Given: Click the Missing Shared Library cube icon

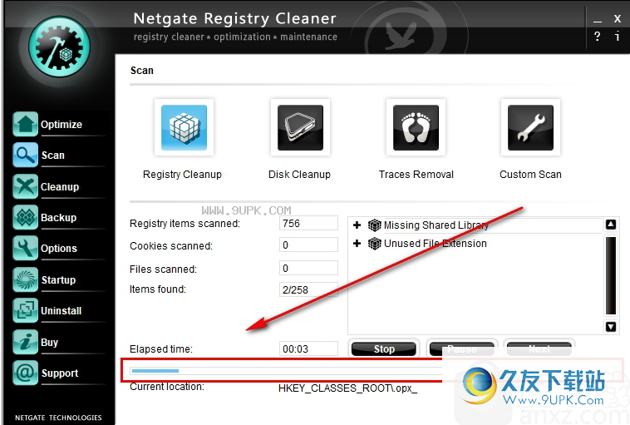Looking at the screenshot, I should tap(375, 225).
